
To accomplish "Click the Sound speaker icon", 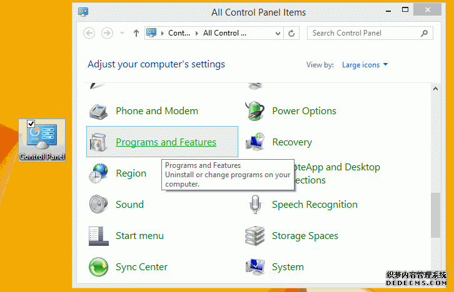I will pyautogui.click(x=98, y=204).
